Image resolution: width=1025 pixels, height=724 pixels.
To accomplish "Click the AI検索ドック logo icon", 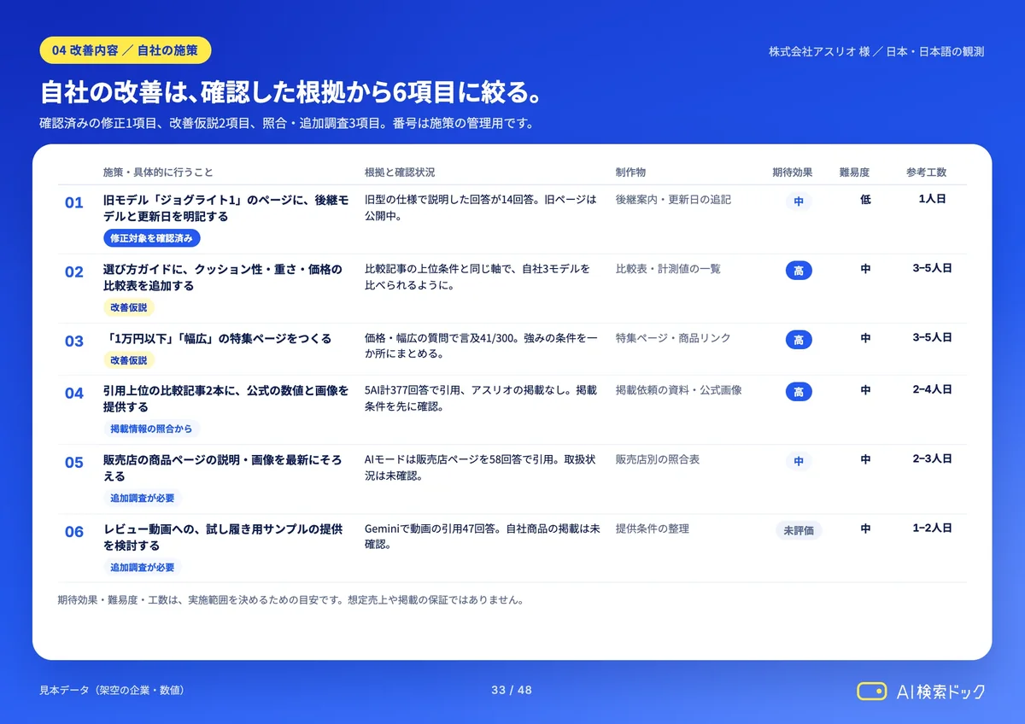I will click(x=871, y=691).
